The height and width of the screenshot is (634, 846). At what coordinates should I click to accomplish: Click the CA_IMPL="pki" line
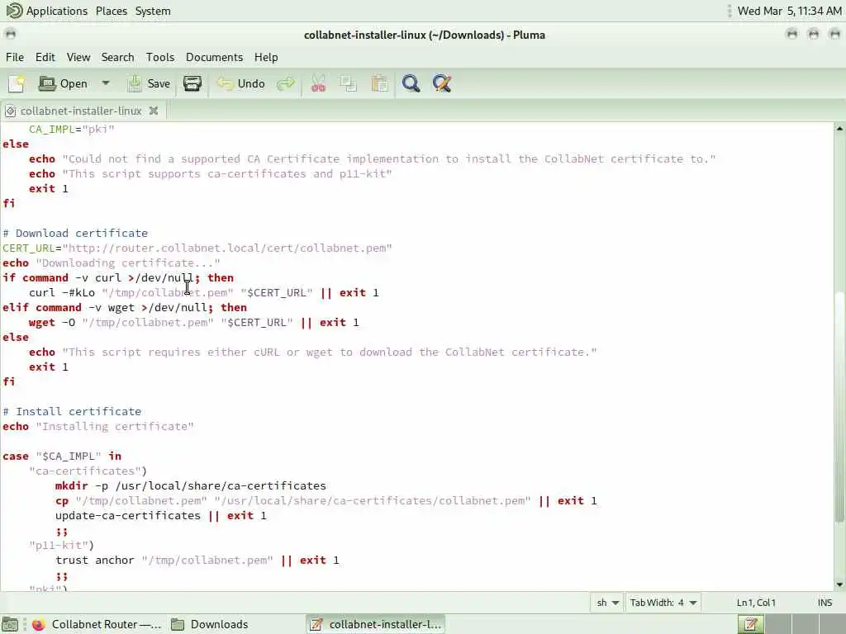click(x=71, y=130)
